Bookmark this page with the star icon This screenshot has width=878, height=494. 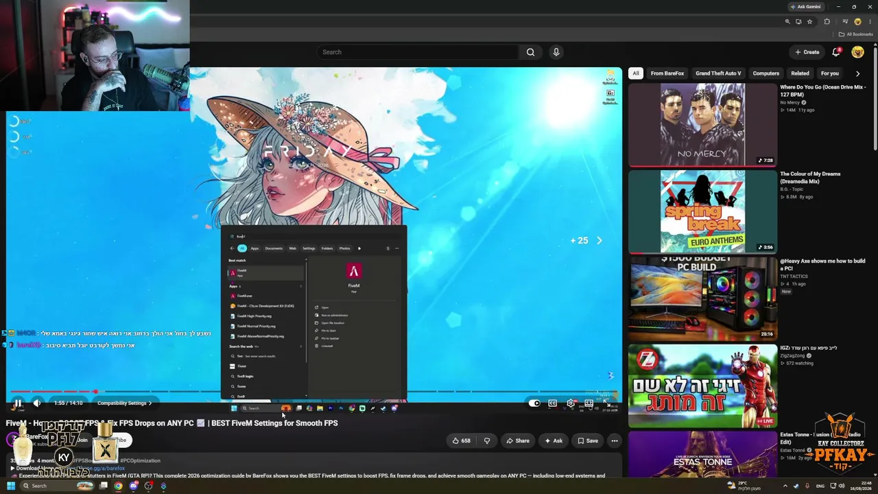pyautogui.click(x=810, y=22)
